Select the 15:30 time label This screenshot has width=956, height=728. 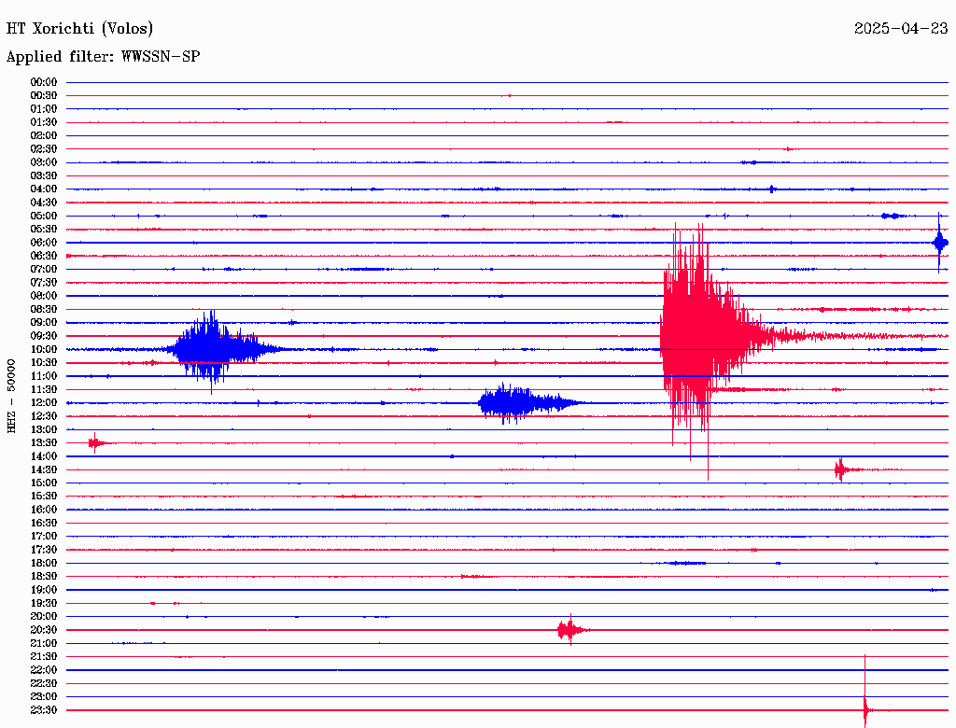[x=44, y=497]
